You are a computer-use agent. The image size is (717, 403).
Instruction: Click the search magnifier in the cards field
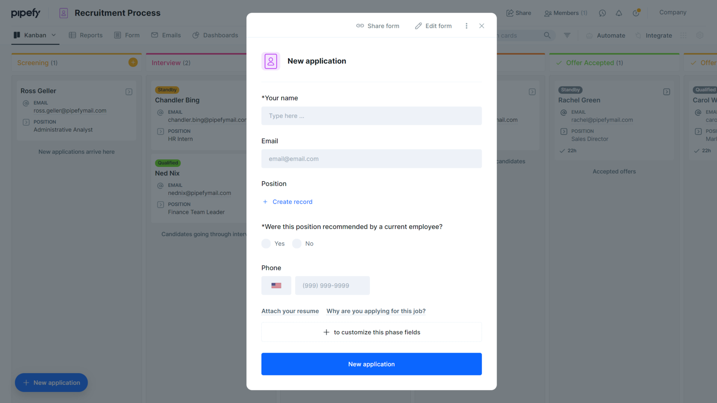tap(547, 35)
